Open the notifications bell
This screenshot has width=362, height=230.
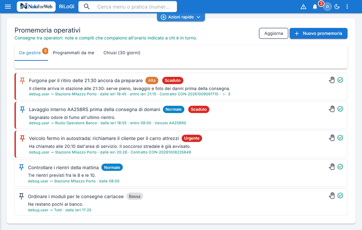pyautogui.click(x=315, y=7)
